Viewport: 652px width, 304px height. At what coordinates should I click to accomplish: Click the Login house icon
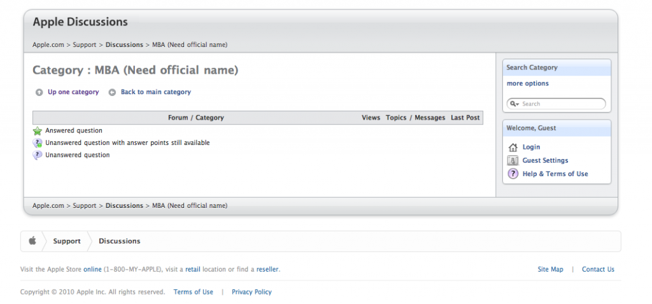point(513,148)
